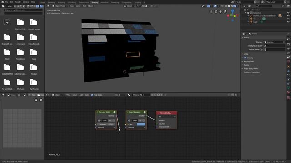Click the green Y axis gizmo handle
This screenshot has height=163, width=291.
235,16
